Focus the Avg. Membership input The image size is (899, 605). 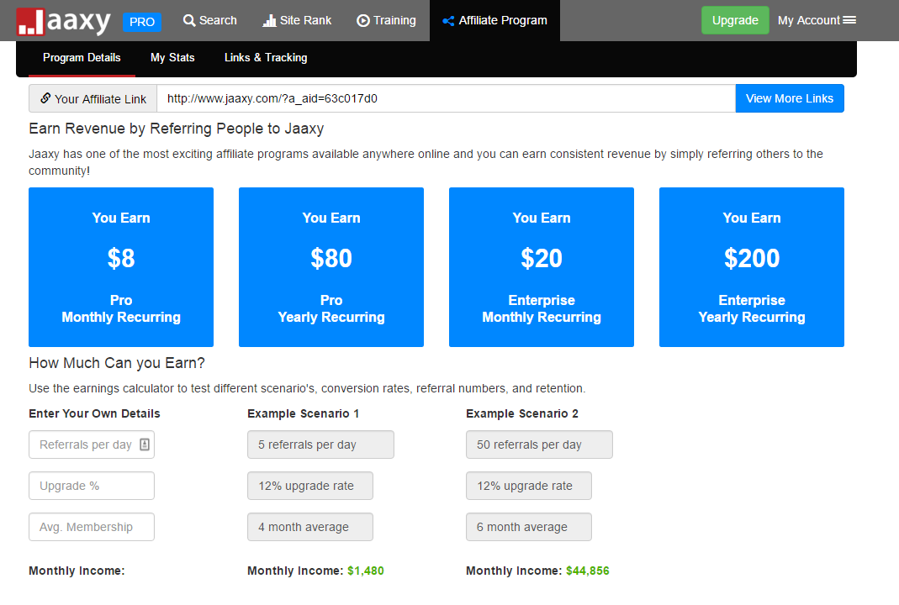click(x=92, y=527)
